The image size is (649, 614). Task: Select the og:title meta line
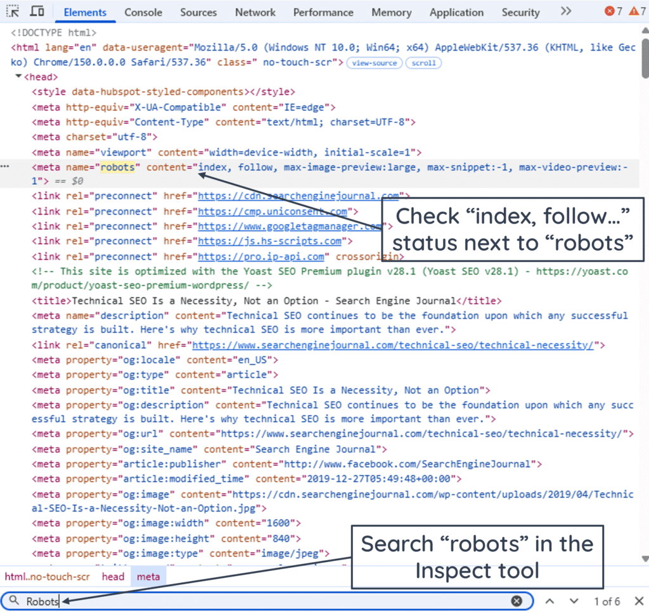[x=260, y=390]
